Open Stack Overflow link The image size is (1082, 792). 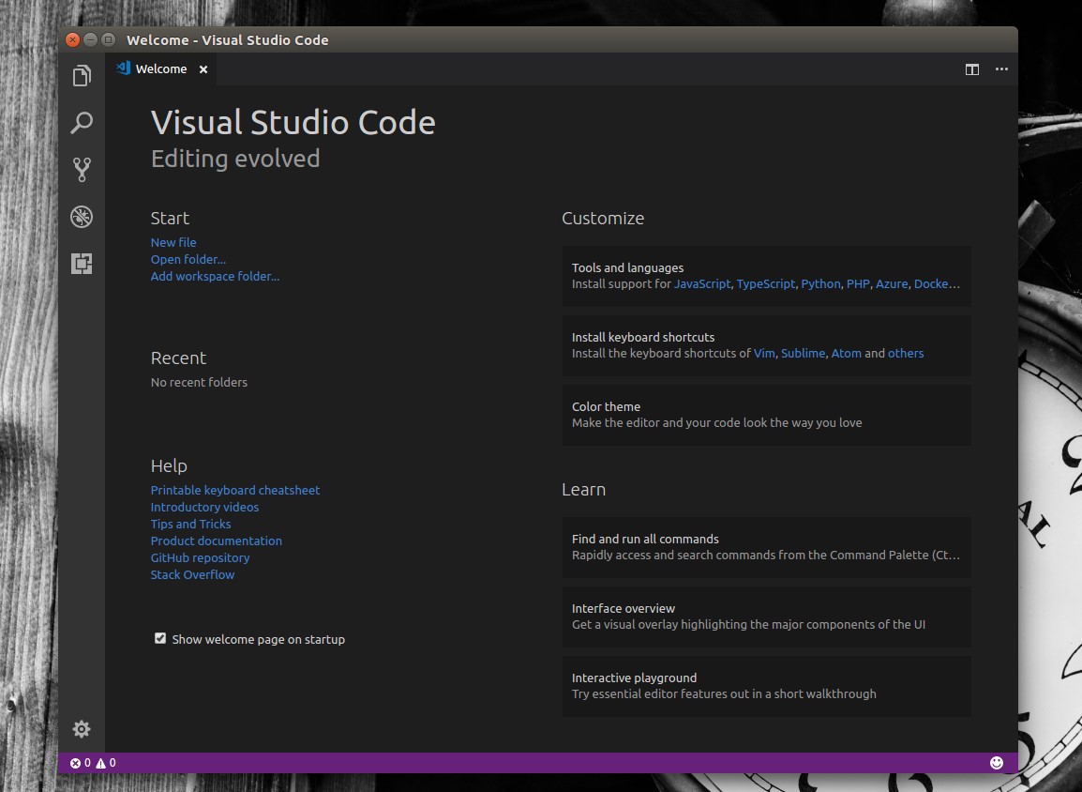click(192, 574)
